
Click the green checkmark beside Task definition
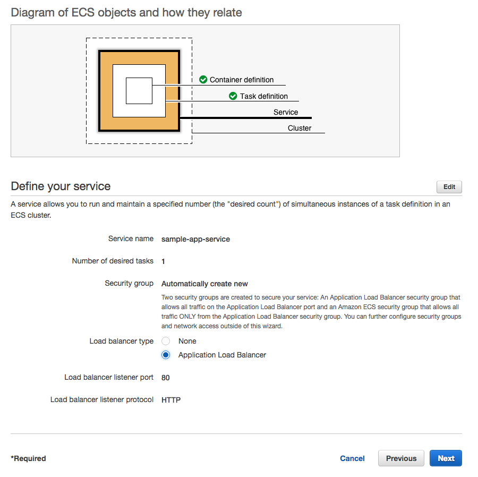coord(233,96)
